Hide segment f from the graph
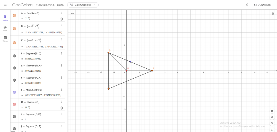277x132 pixels. (x=14, y=56)
